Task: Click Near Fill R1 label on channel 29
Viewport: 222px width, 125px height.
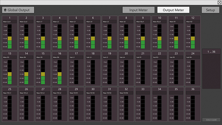Action: (x=76, y=93)
